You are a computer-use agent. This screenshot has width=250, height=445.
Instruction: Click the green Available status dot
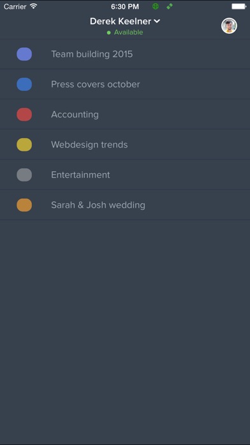[108, 33]
